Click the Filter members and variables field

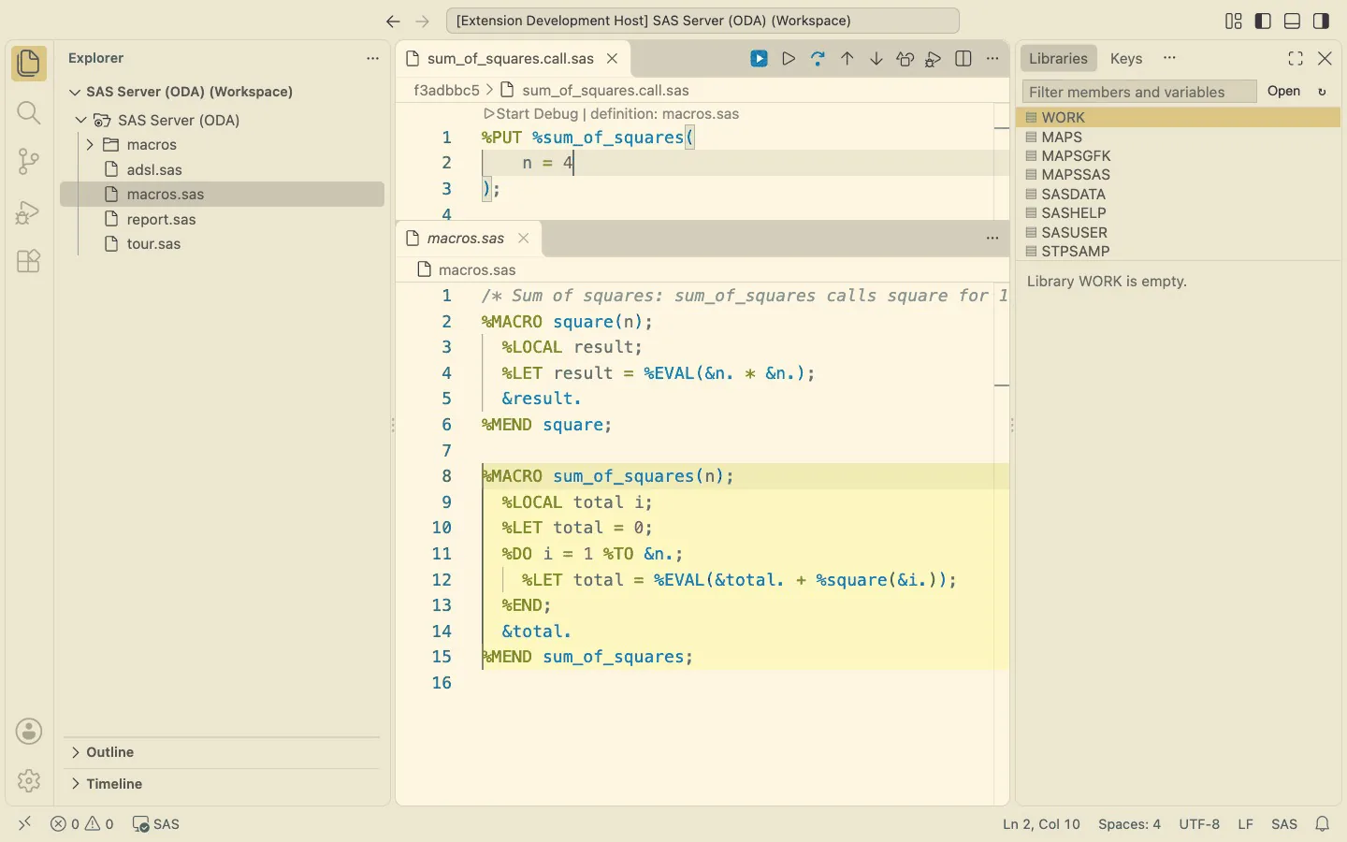tap(1139, 92)
